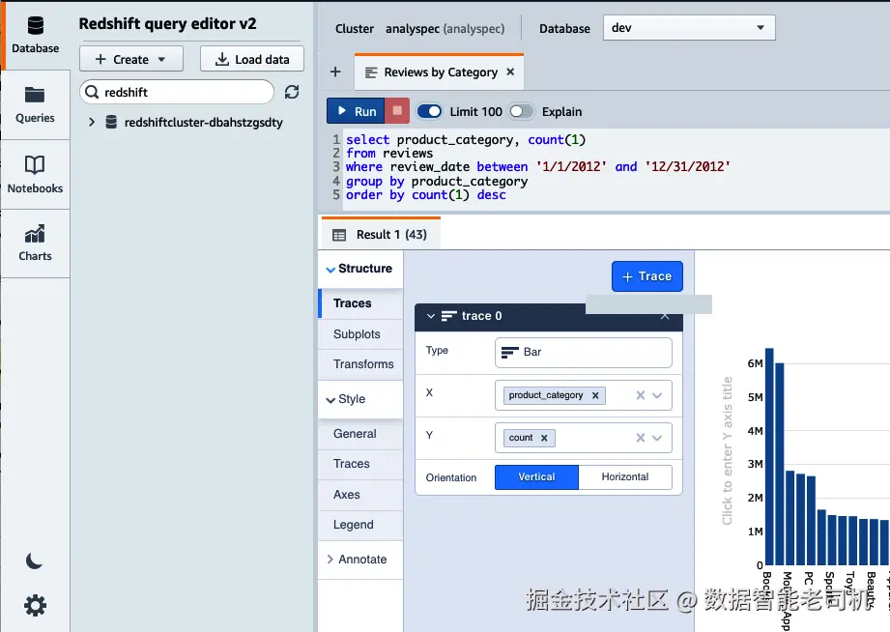Open the Queries folder icon
The height and width of the screenshot is (632, 890).
pyautogui.click(x=35, y=95)
